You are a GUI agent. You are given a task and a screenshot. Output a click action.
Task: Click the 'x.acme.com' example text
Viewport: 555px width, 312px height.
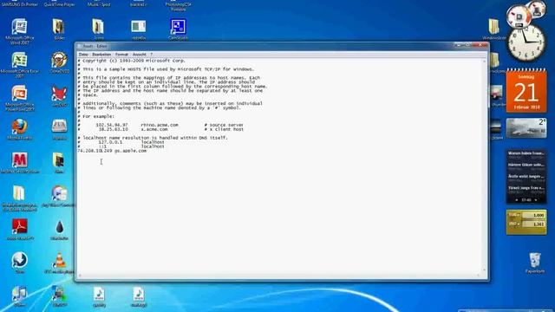click(154, 129)
